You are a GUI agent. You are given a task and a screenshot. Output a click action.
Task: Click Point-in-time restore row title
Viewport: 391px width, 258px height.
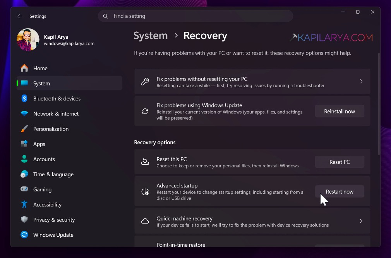point(181,245)
